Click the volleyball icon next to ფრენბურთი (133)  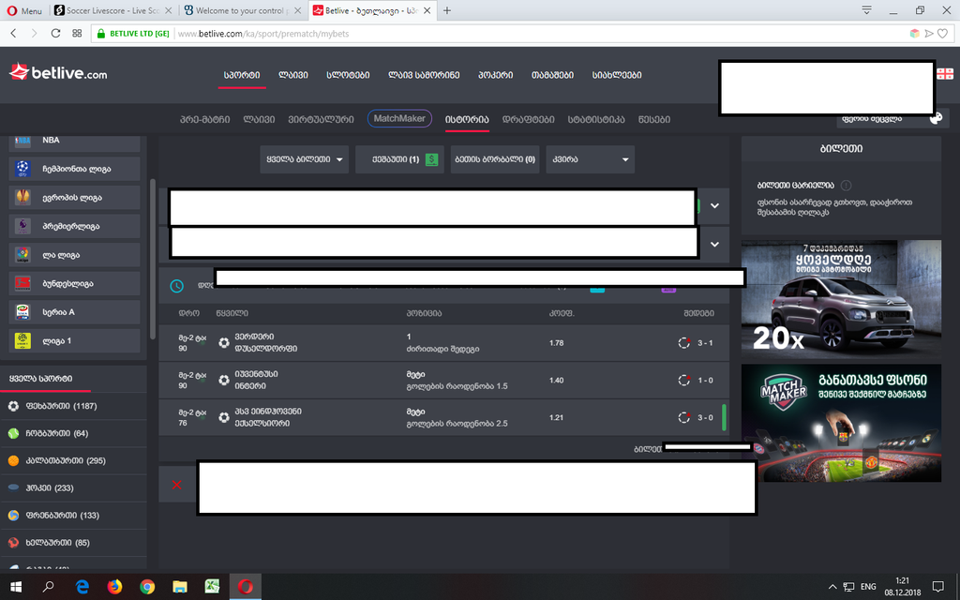pyautogui.click(x=13, y=516)
